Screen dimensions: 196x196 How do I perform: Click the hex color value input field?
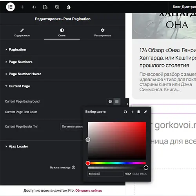(105, 174)
